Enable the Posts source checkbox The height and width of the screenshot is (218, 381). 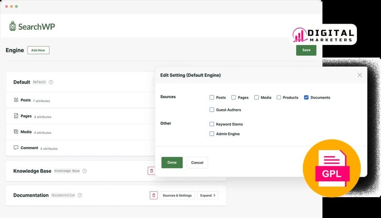(x=212, y=98)
